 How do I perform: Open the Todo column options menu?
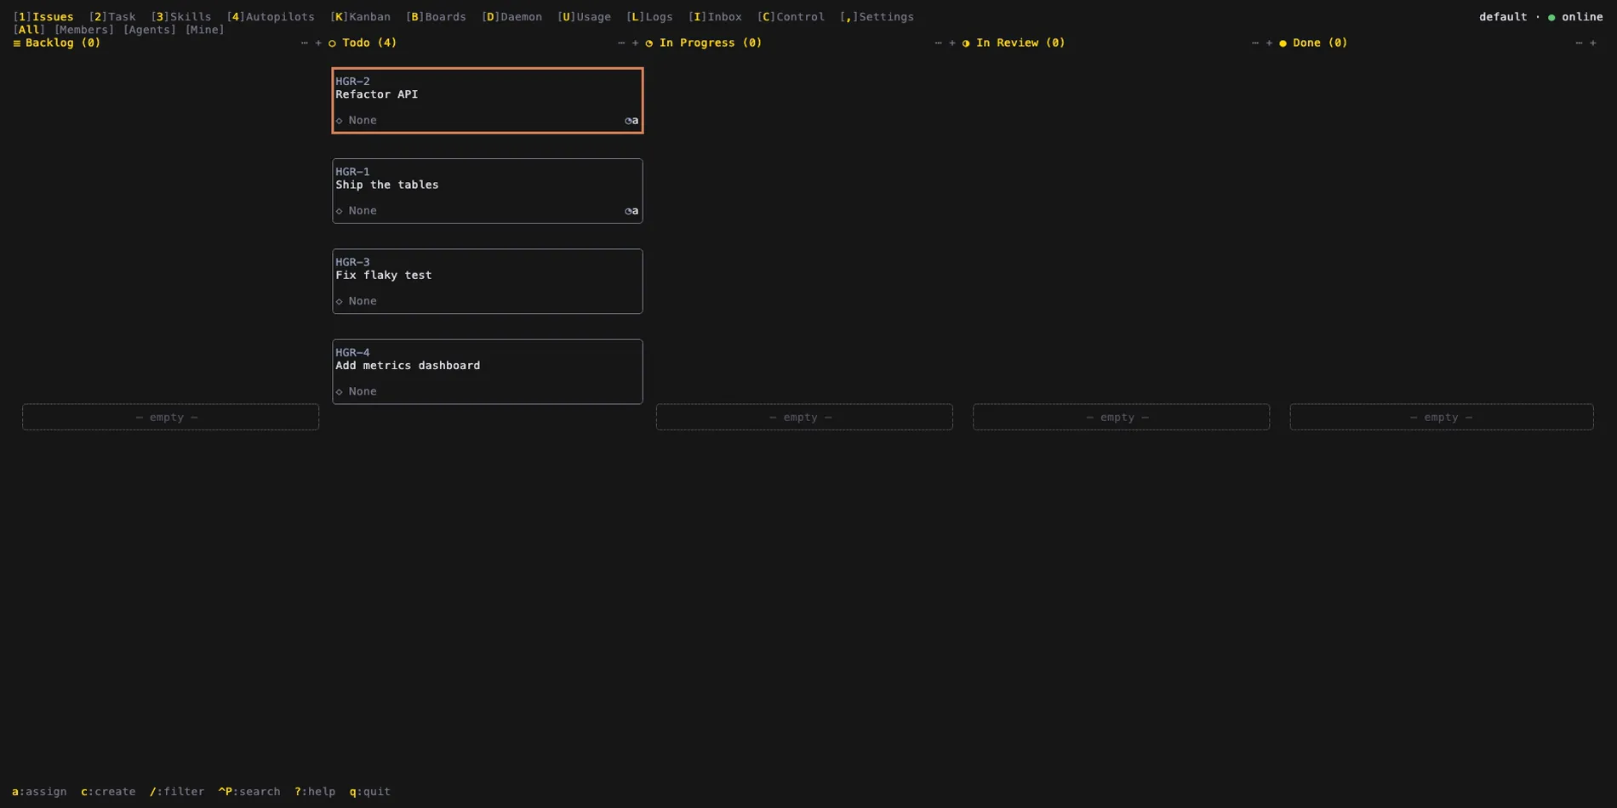[621, 43]
